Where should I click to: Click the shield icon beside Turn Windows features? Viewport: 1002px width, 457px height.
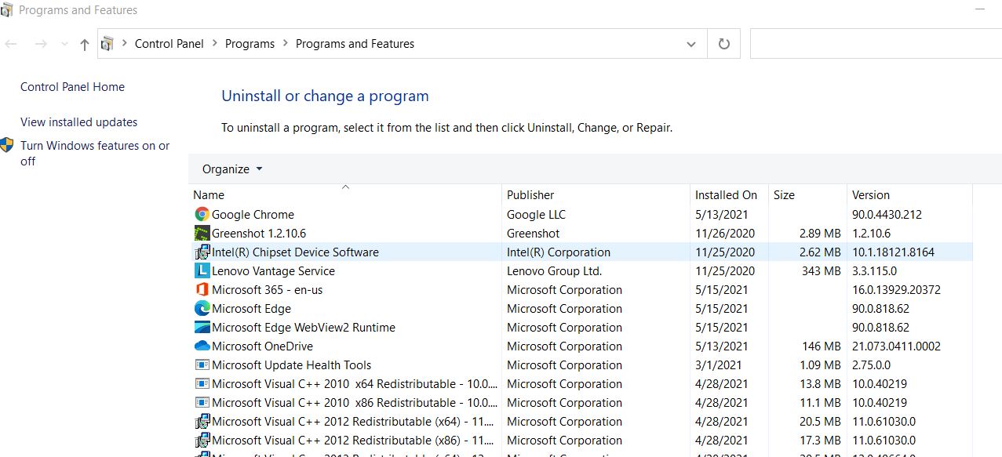(7, 145)
